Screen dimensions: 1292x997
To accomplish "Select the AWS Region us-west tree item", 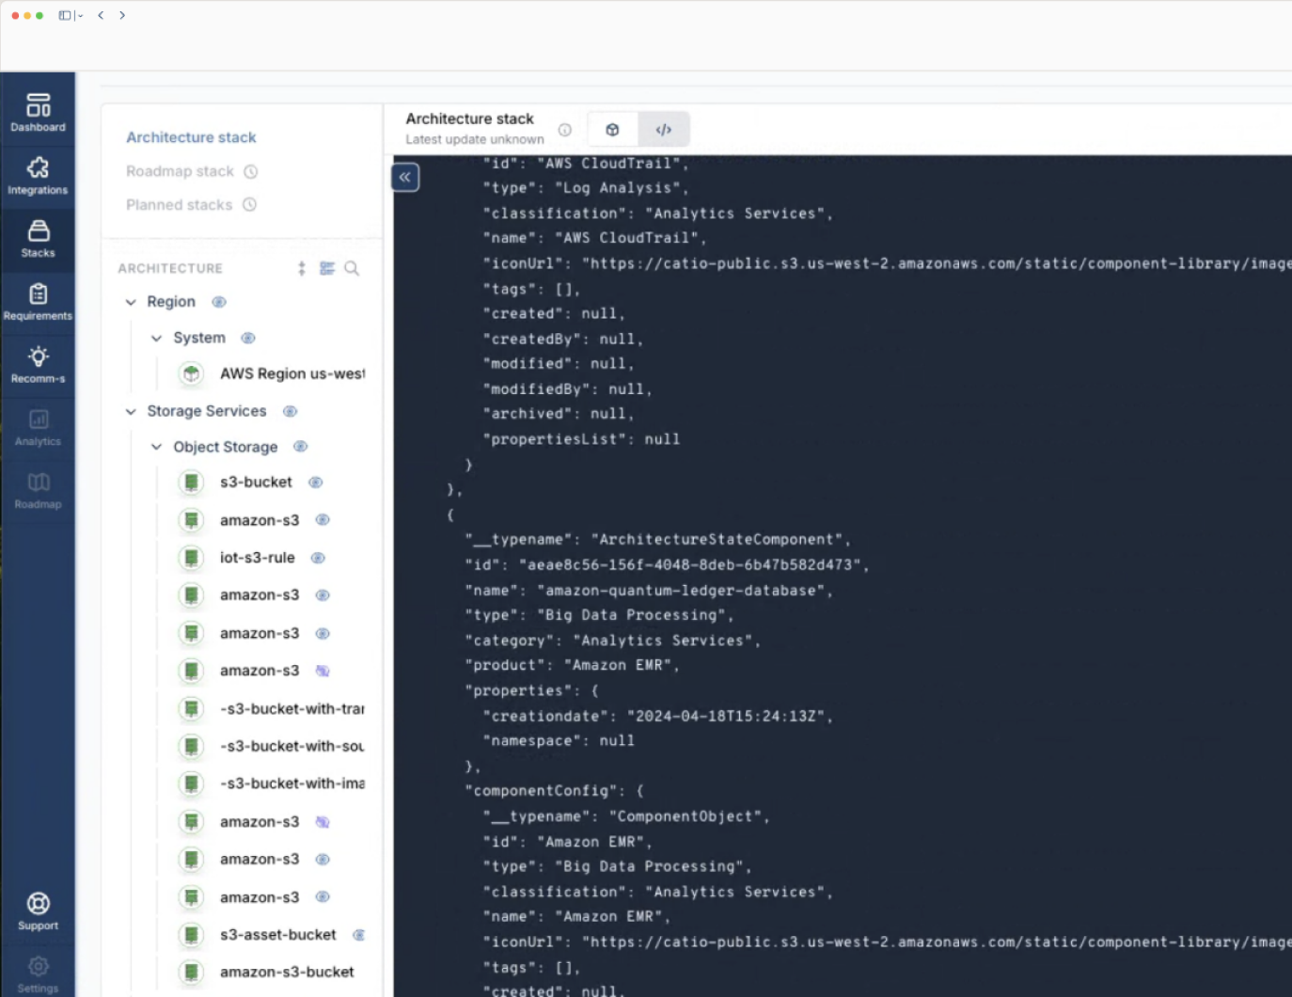I will click(291, 373).
